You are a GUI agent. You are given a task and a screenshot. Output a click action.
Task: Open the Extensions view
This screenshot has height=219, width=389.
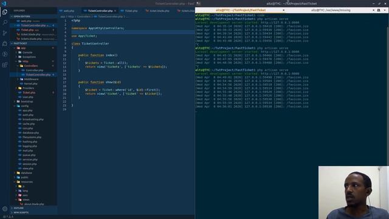(5, 65)
